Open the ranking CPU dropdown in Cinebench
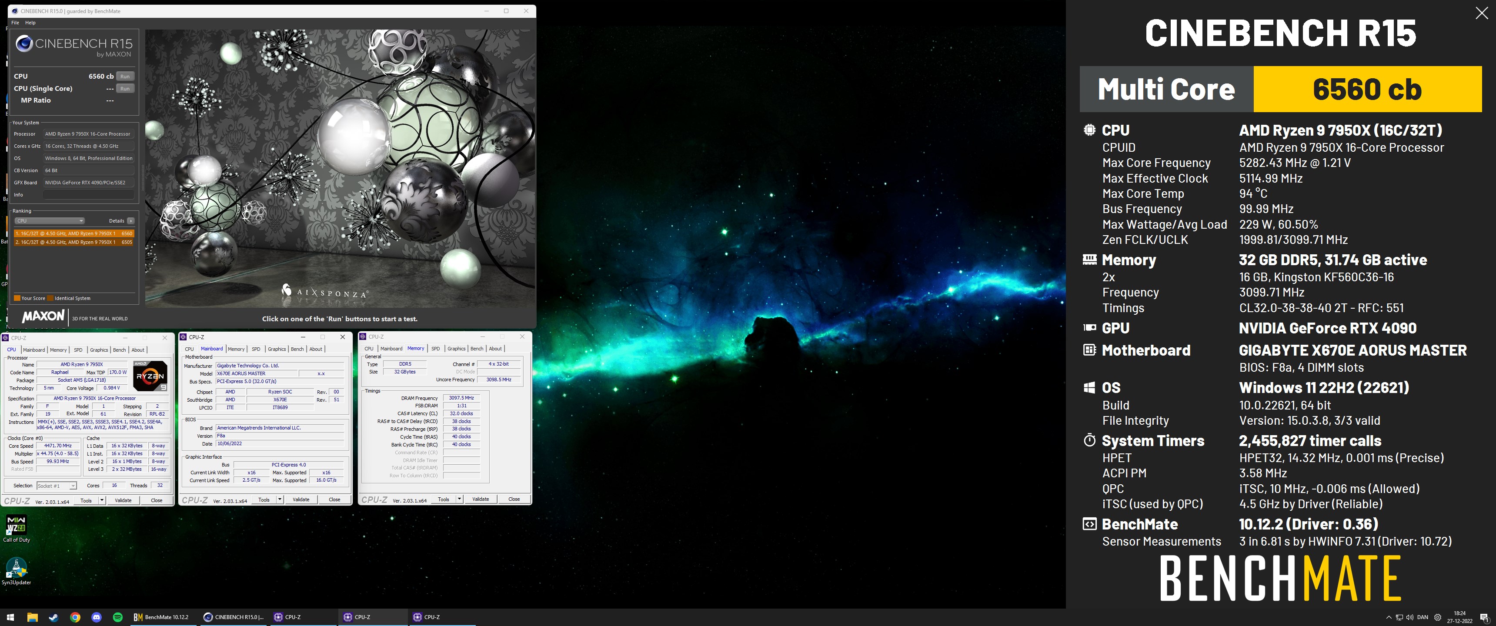Viewport: 1496px width, 626px height. click(x=50, y=221)
